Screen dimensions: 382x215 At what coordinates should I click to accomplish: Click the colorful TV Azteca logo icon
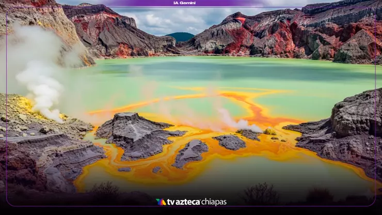[161, 202]
